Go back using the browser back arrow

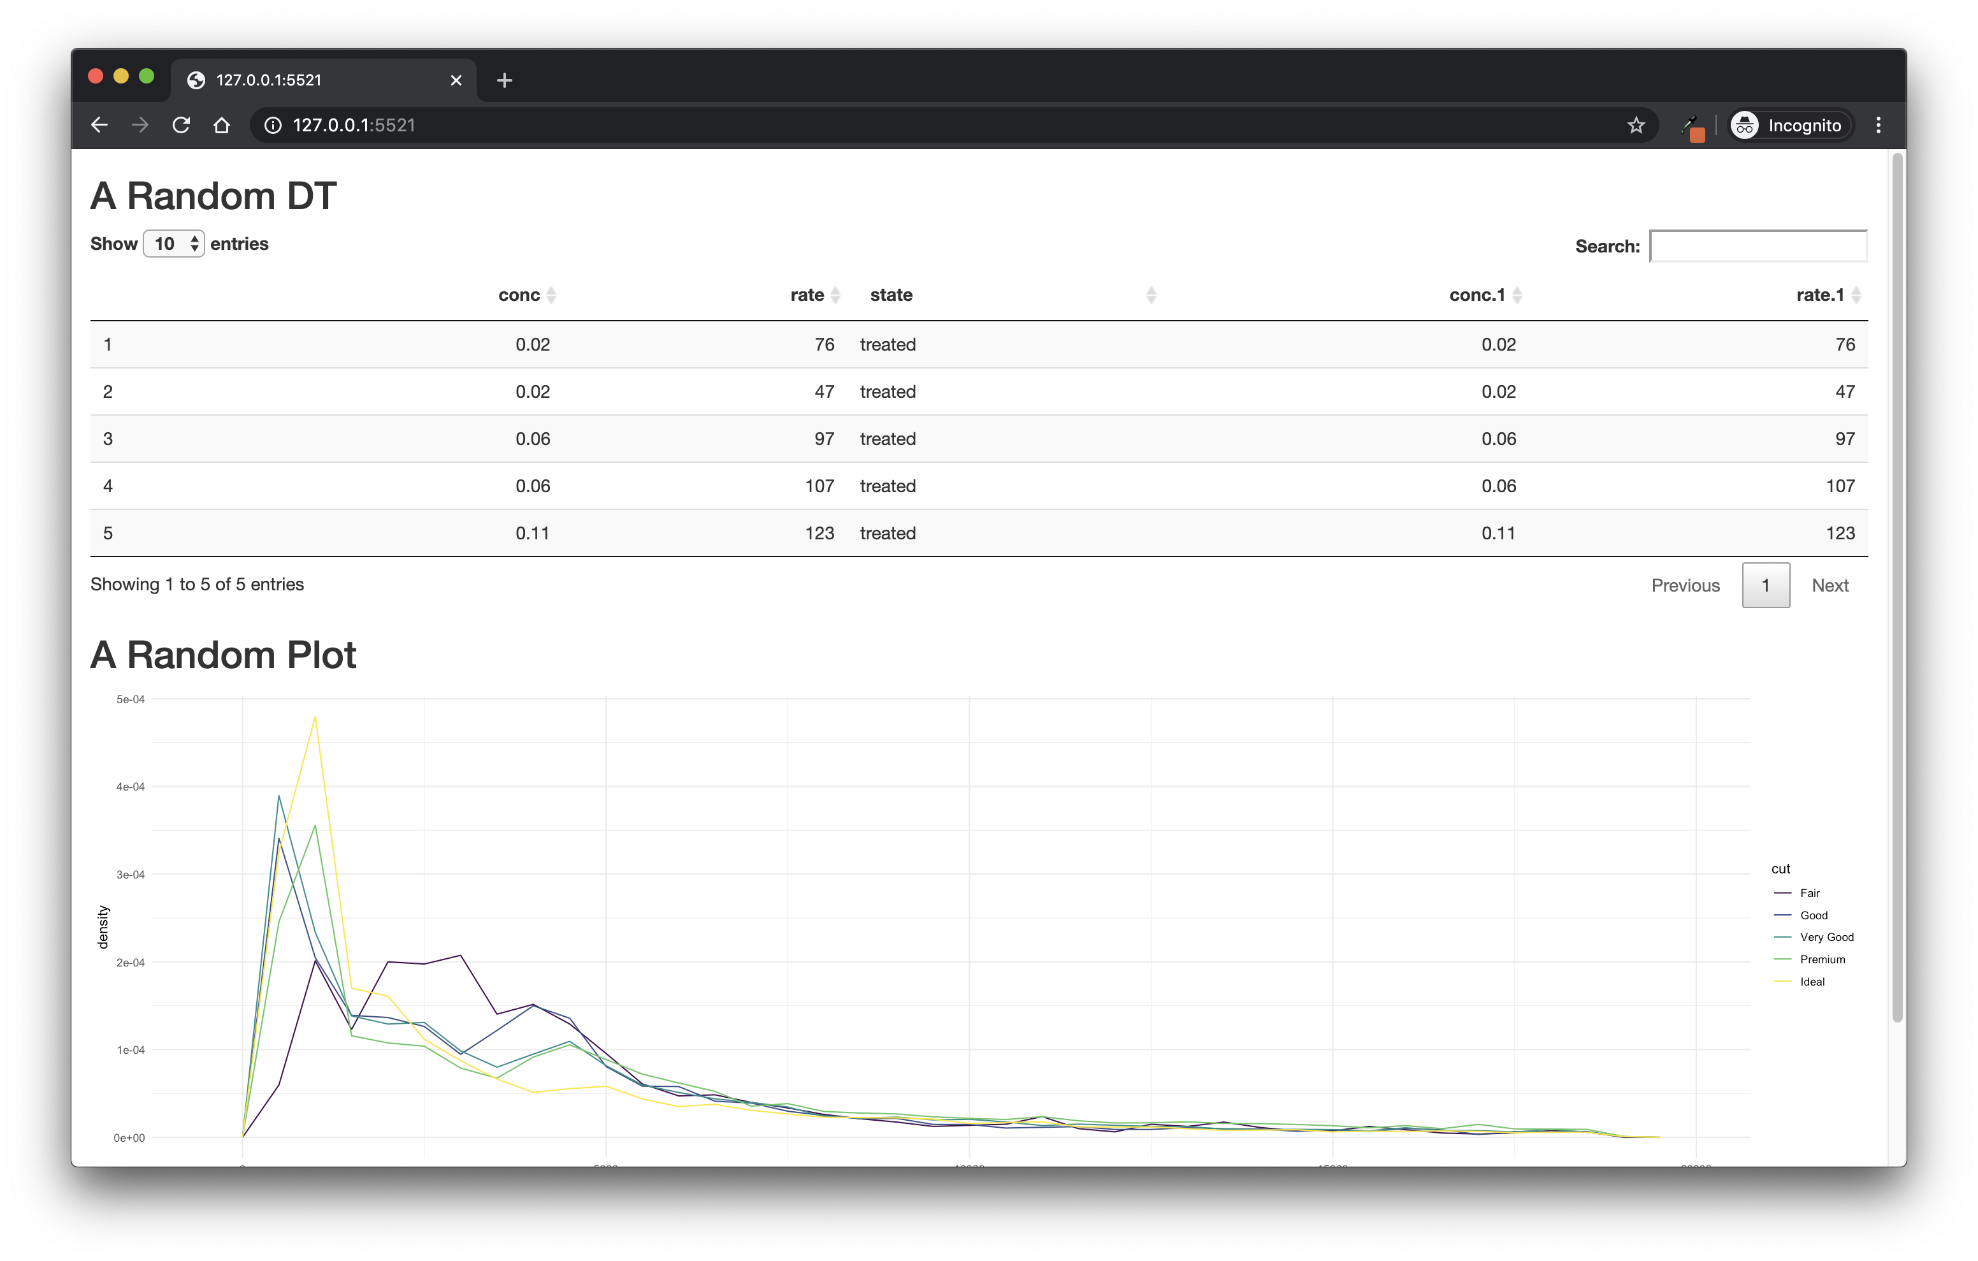pos(99,125)
